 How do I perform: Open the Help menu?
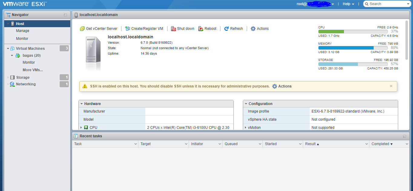pyautogui.click(x=347, y=4)
